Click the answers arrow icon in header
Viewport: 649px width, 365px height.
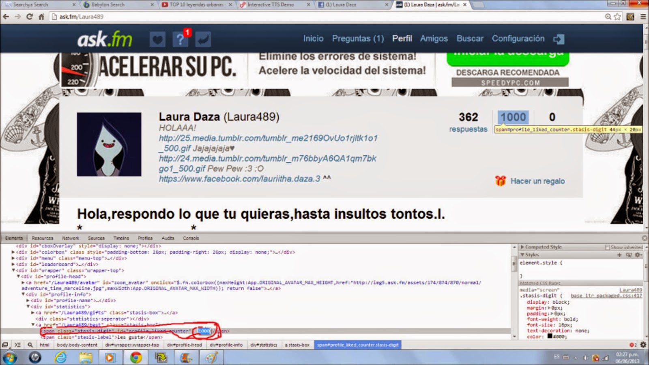203,39
